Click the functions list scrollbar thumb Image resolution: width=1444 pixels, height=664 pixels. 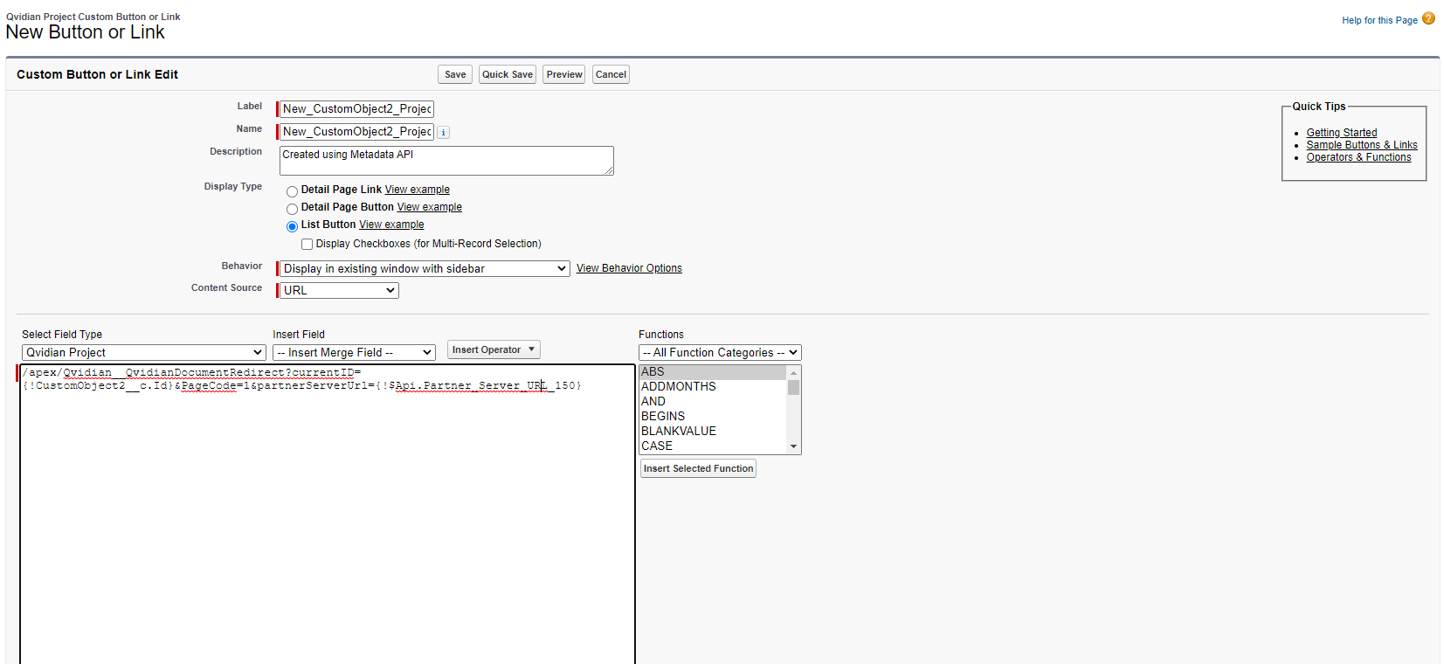pos(793,388)
